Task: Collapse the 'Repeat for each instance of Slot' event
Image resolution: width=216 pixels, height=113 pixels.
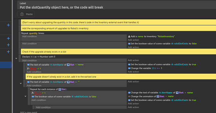Action: tap(25, 96)
